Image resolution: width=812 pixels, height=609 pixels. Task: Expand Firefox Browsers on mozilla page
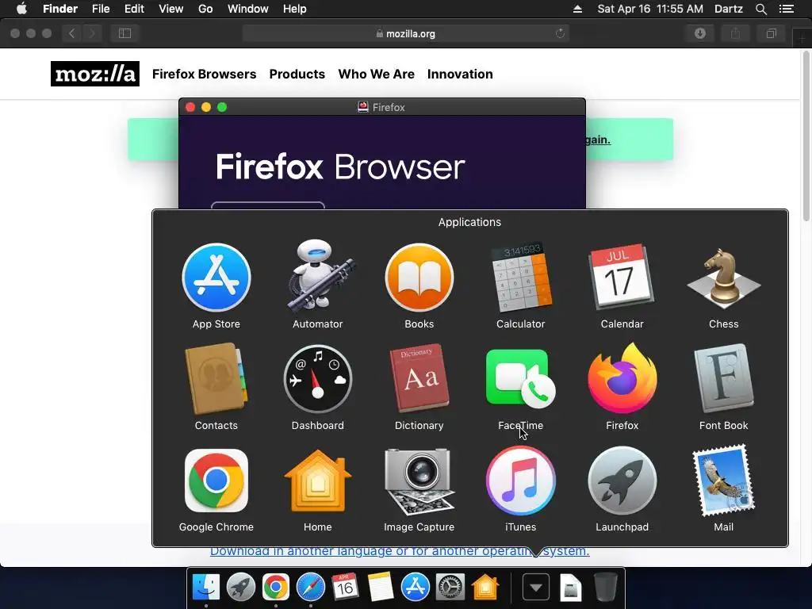coord(204,74)
